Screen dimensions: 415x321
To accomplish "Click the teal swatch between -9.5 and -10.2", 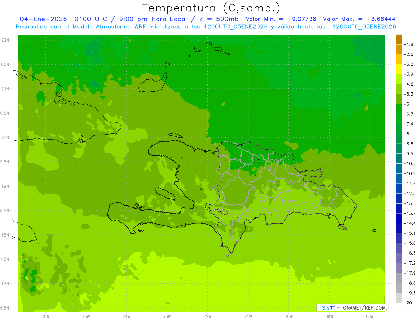I will (399, 159).
